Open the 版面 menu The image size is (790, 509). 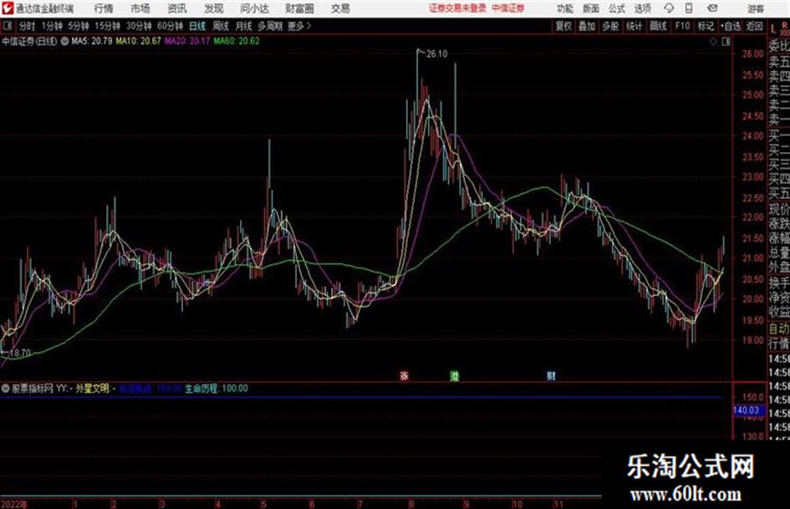pyautogui.click(x=590, y=8)
